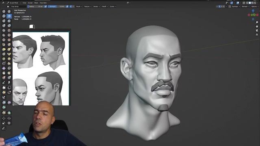Toggle Z axis symmetry

click(224, 6)
